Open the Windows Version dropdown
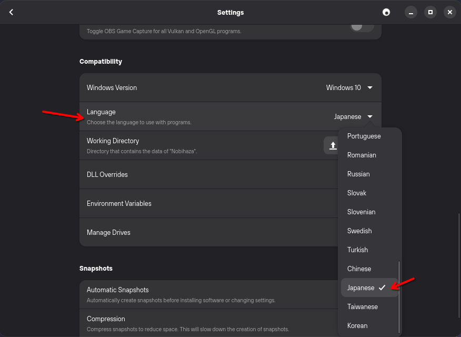The width and height of the screenshot is (461, 337). point(349,87)
